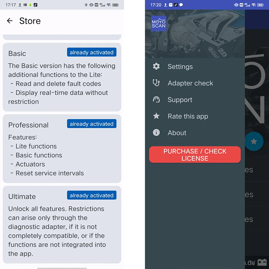Screen dimensions: 269x269
Task: Tap the MotoScan logo in drawer header
Action: tap(159, 24)
